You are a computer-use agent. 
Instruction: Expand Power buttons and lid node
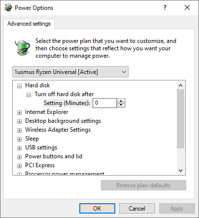[x=19, y=157]
